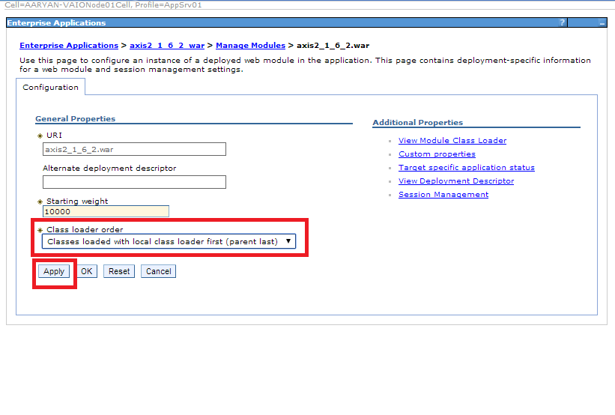Click the Apply button
615x415 pixels.
[x=54, y=271]
